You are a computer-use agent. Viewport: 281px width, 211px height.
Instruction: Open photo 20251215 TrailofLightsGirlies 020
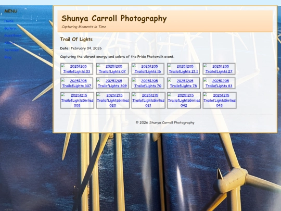point(113,101)
